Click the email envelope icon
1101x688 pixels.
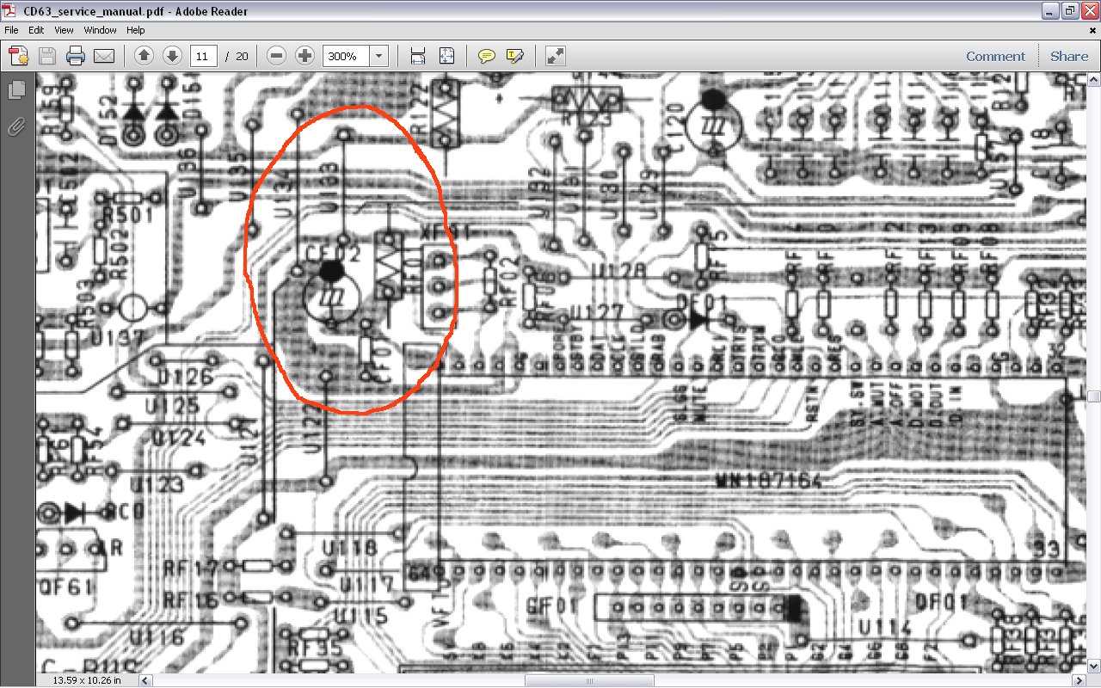104,57
